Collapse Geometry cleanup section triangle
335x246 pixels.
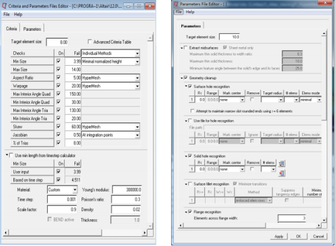[181, 78]
